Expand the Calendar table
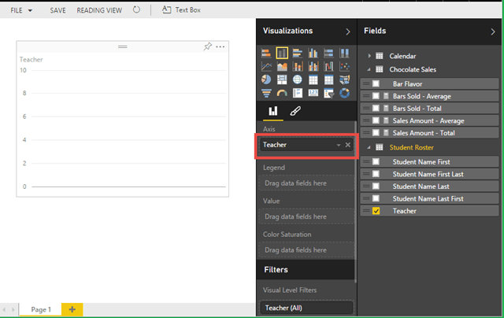This screenshot has width=504, height=318. 369,56
